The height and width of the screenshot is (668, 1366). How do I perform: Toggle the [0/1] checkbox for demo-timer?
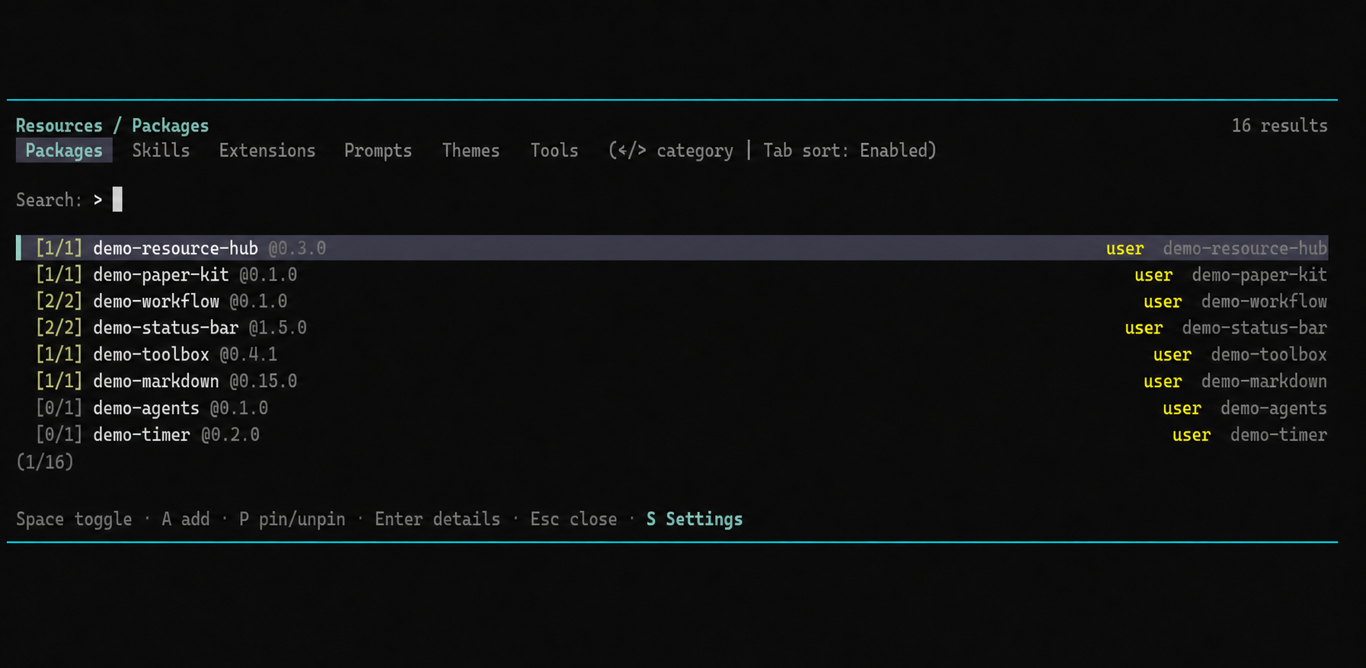pos(59,434)
